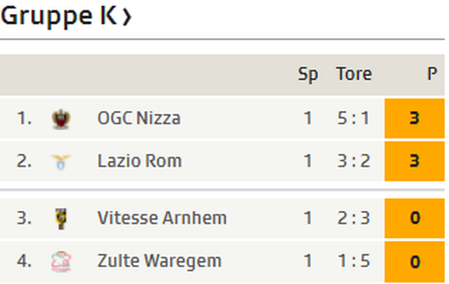Click the Vitesse Arnhem club crest
Image resolution: width=449 pixels, height=284 pixels.
click(x=61, y=219)
